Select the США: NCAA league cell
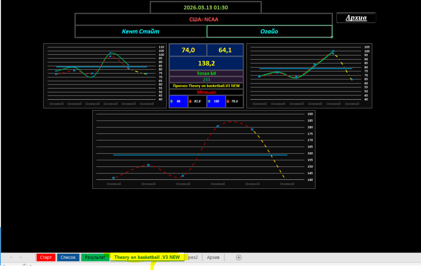 pyautogui.click(x=203, y=19)
